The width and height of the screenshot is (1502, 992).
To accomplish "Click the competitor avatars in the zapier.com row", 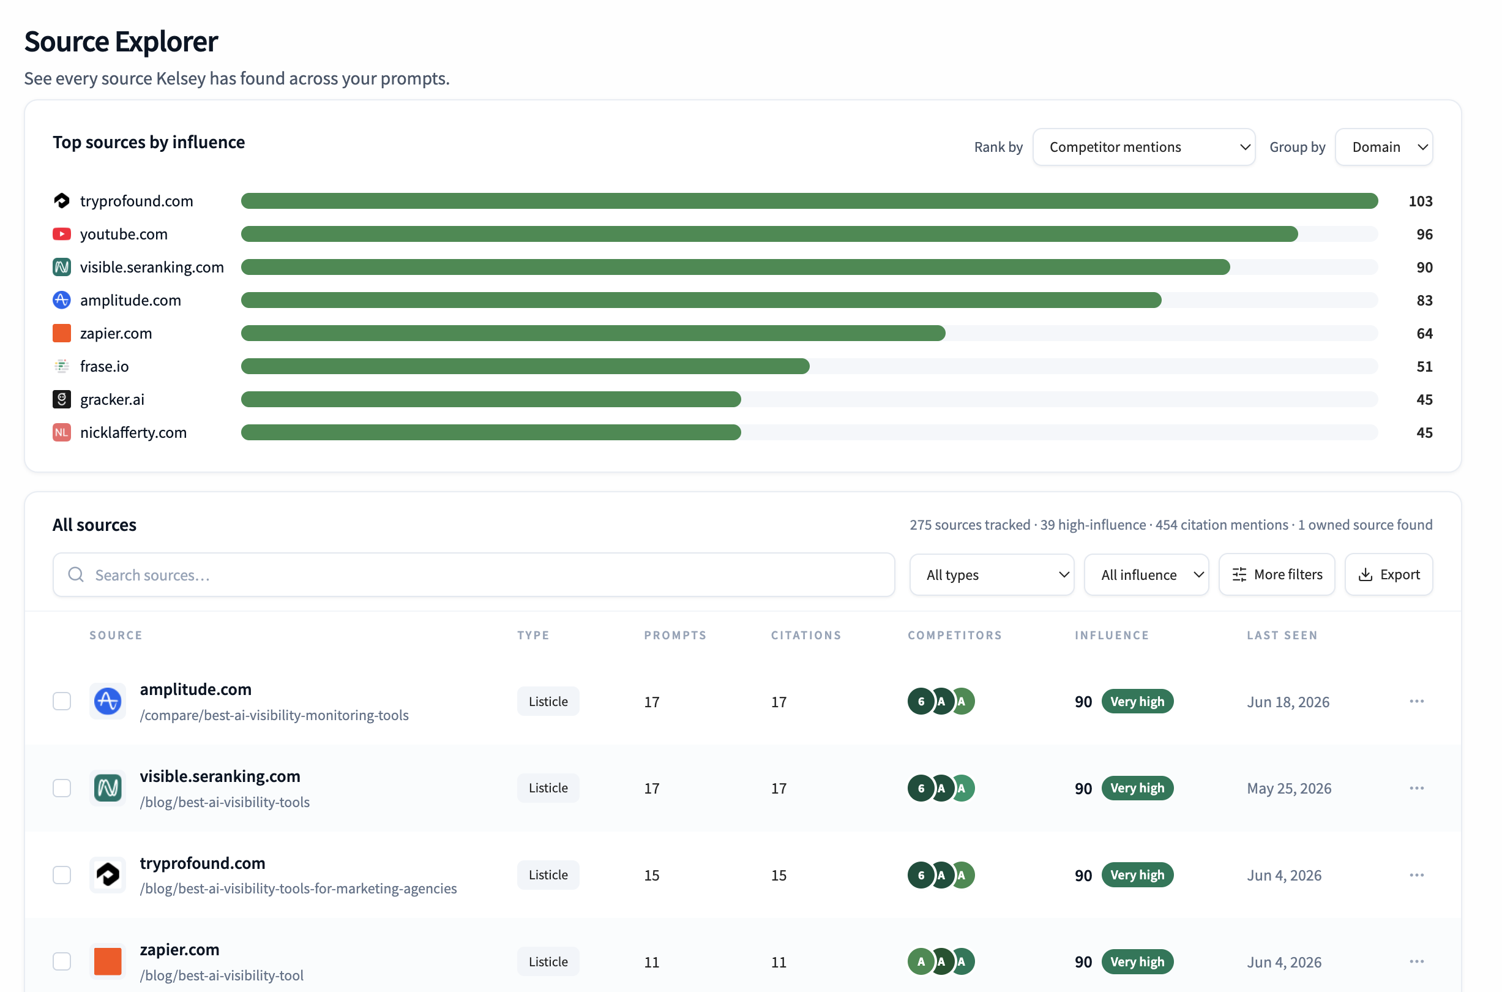I will [x=941, y=961].
